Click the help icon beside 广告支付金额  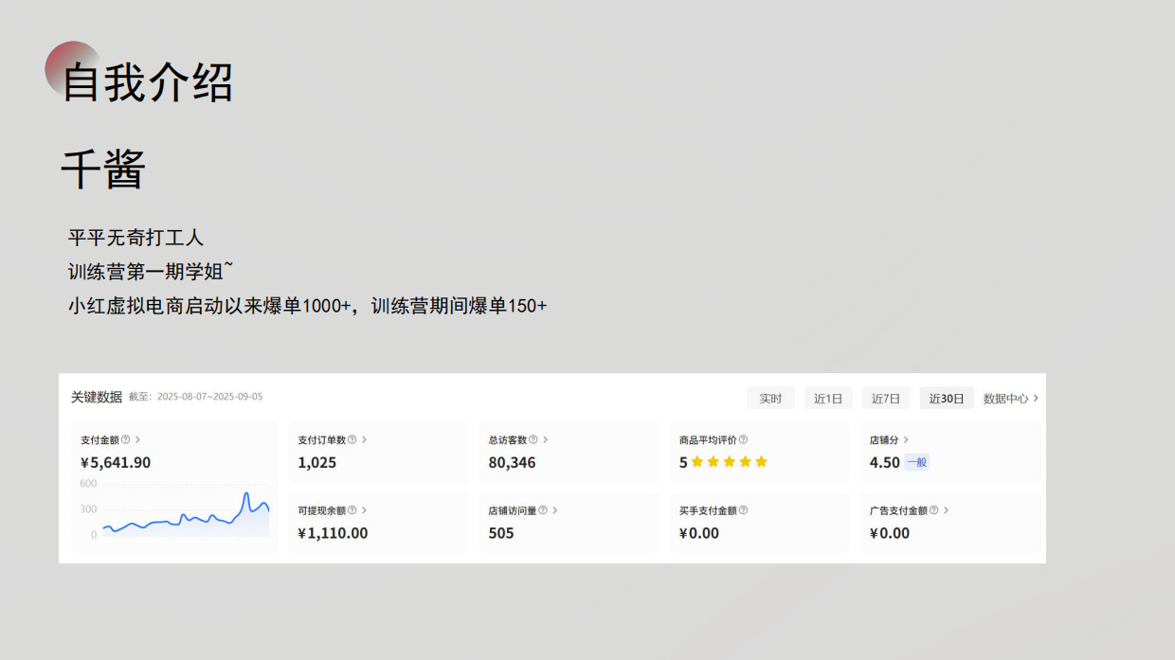pyautogui.click(x=933, y=510)
